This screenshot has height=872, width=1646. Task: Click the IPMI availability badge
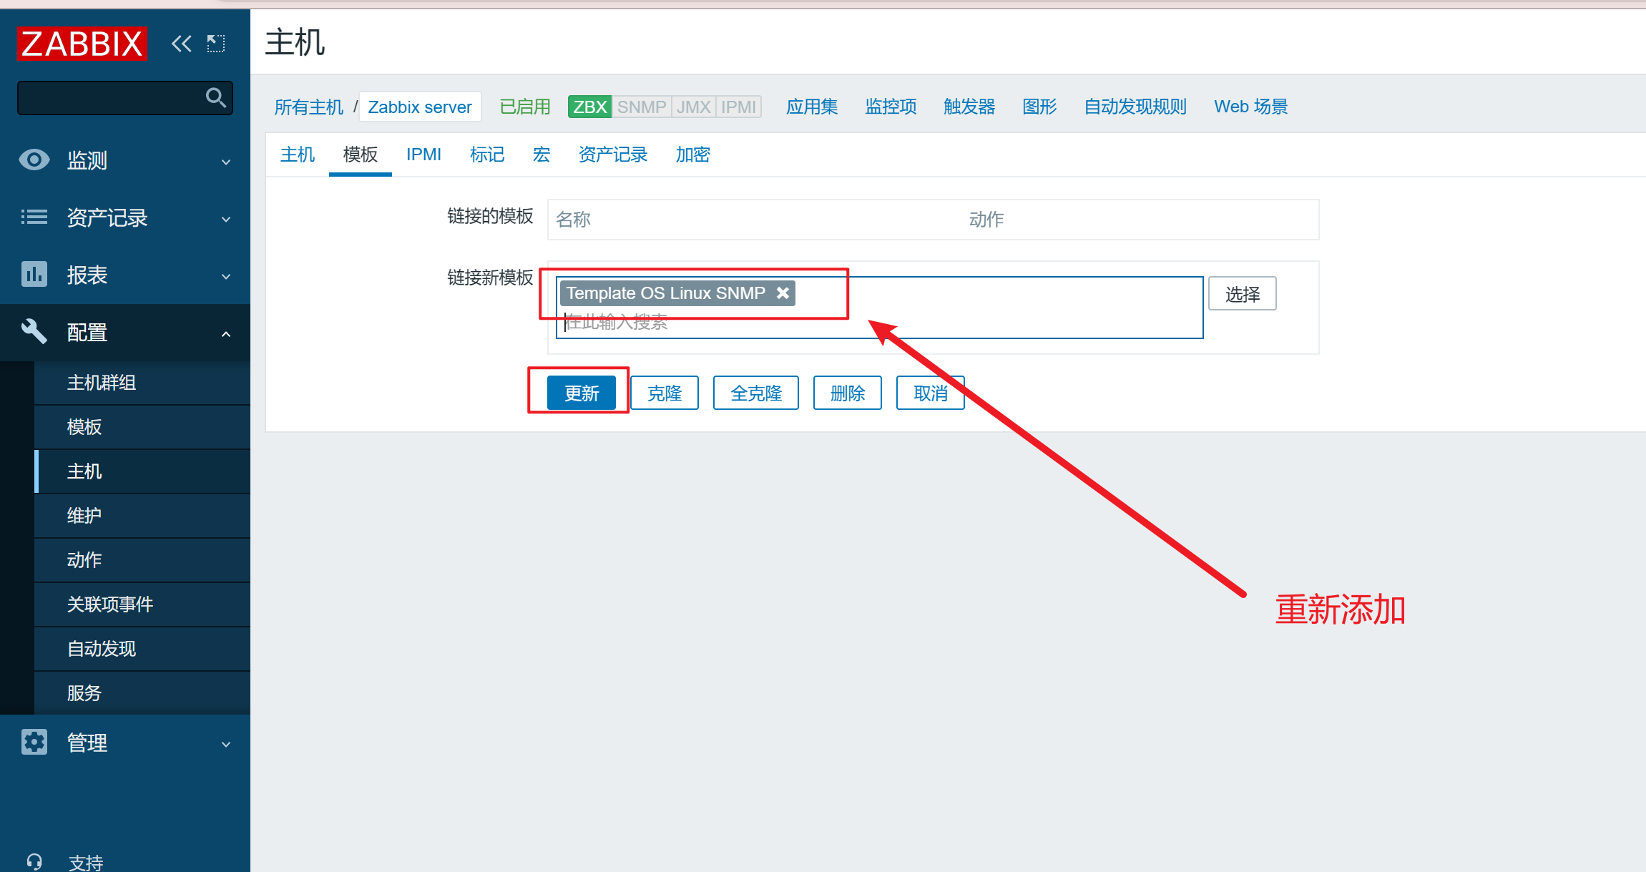tap(738, 107)
